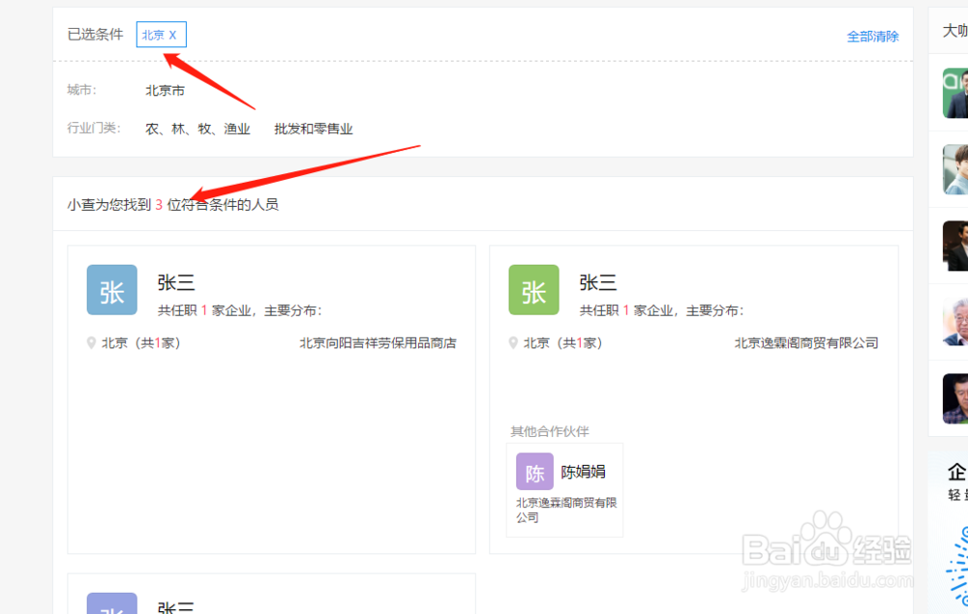
Task: Open 北京向阳吉祥劳保用品商店 company page
Action: [378, 342]
